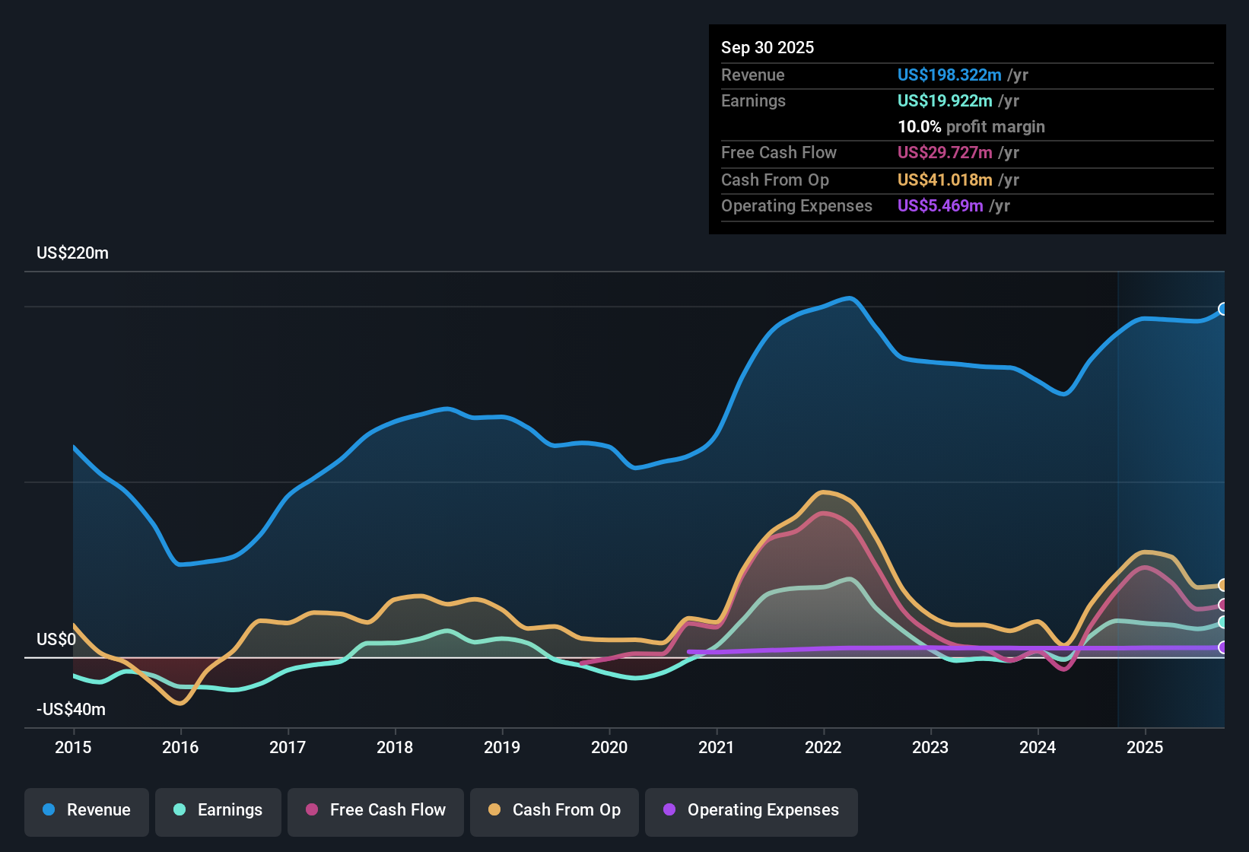Toggle the Revenue series visibility
The width and height of the screenshot is (1249, 852).
(86, 810)
